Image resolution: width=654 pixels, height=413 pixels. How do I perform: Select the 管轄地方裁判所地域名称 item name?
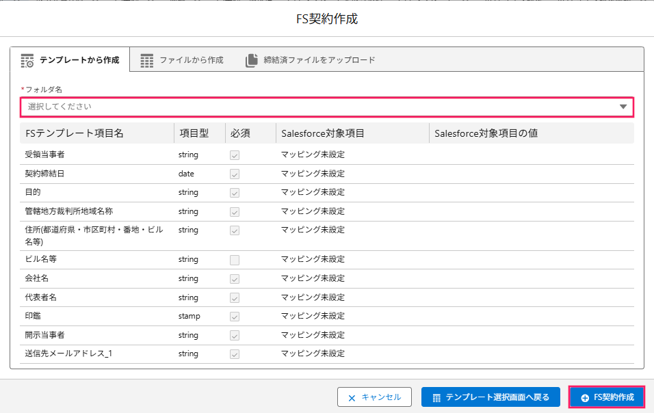69,211
